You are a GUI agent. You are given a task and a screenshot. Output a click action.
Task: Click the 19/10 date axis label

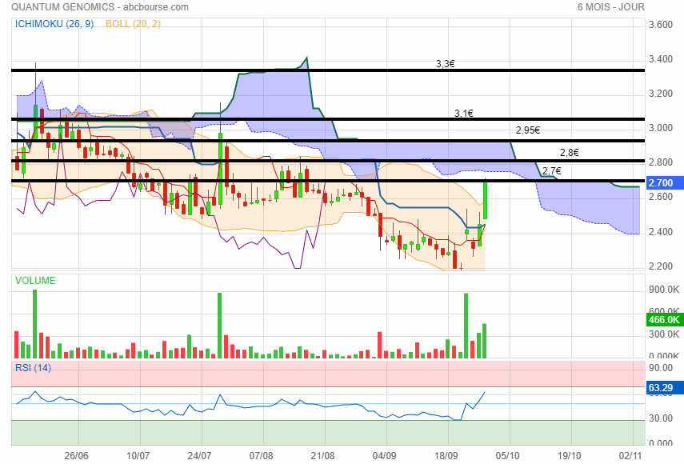point(569,456)
